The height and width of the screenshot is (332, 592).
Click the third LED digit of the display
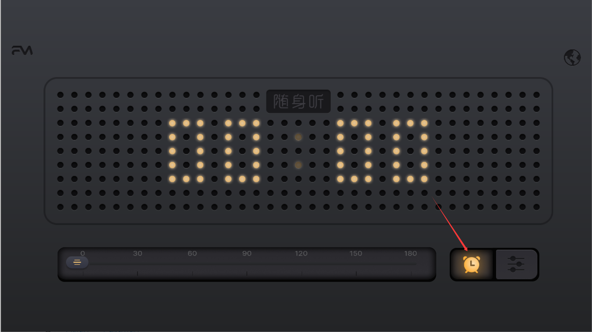coord(354,151)
